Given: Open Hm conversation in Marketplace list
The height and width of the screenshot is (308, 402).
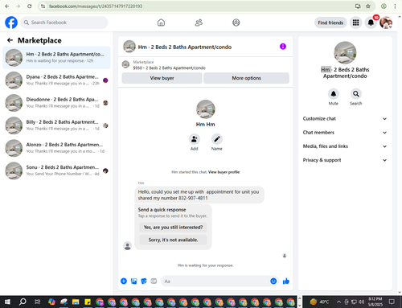Looking at the screenshot, I should 56,58.
